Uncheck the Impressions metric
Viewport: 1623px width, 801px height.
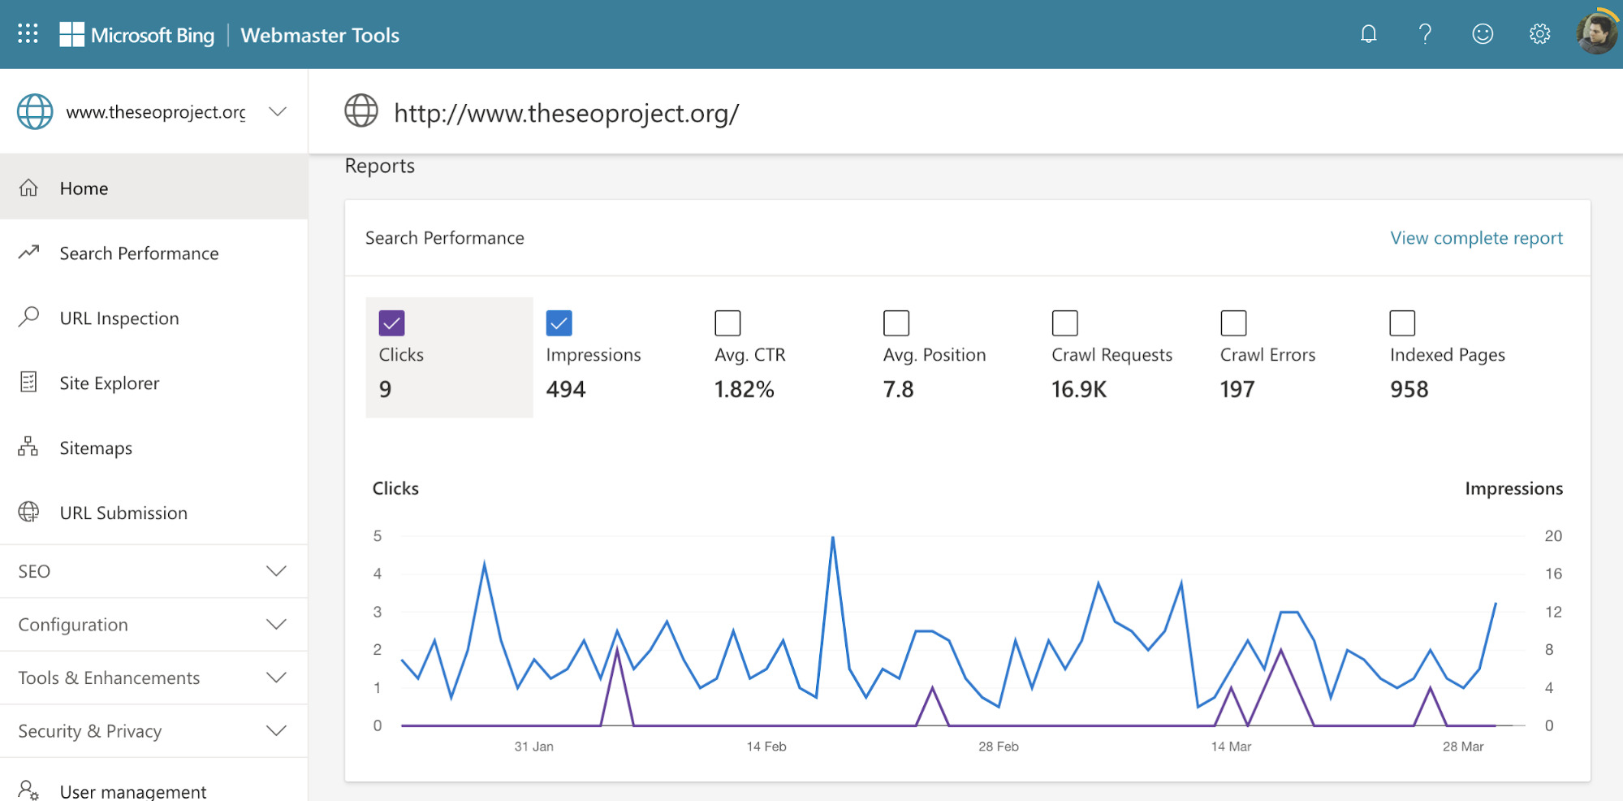point(559,323)
